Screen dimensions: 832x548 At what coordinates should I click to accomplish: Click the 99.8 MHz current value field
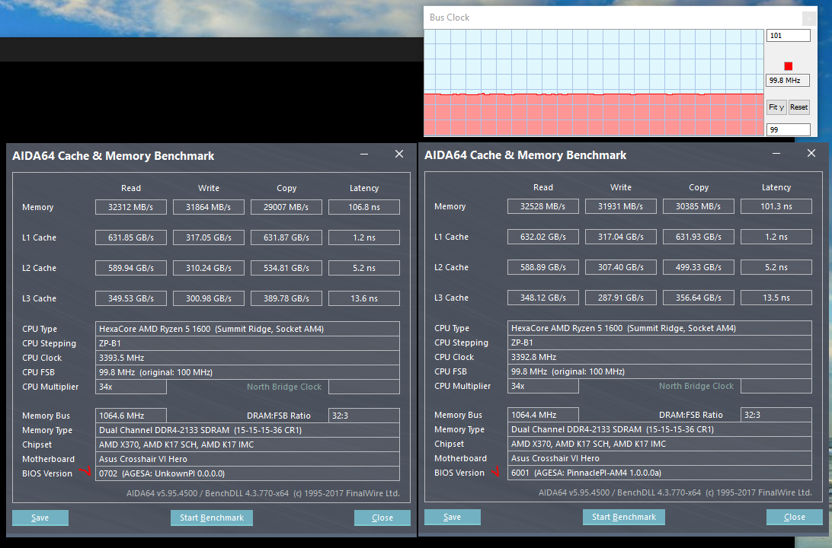click(788, 81)
